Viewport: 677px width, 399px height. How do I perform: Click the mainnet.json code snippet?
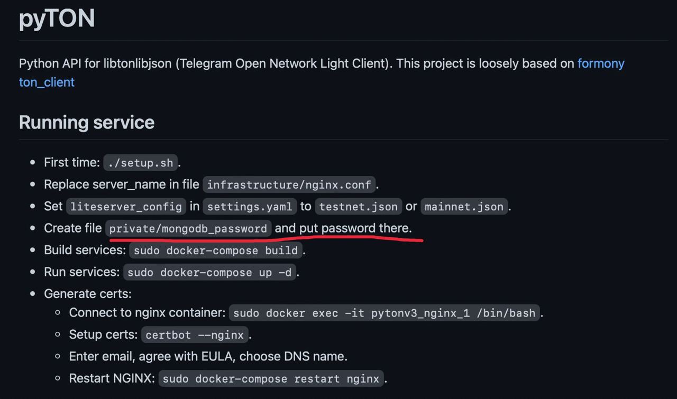(464, 207)
